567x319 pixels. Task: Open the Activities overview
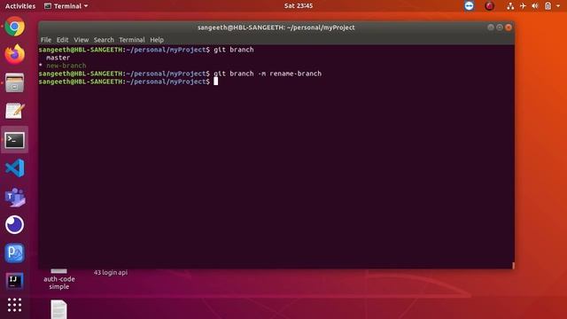(x=20, y=6)
